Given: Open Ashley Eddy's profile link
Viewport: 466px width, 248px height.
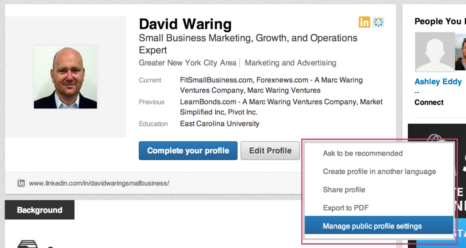Looking at the screenshot, I should (x=438, y=81).
